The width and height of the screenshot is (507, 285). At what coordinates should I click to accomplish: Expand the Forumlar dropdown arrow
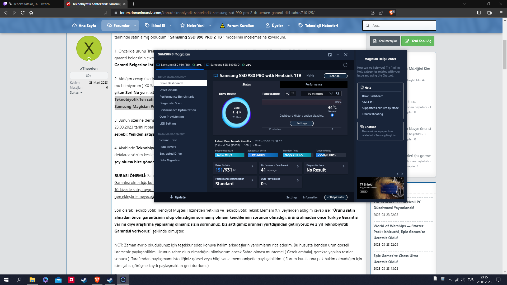click(135, 26)
